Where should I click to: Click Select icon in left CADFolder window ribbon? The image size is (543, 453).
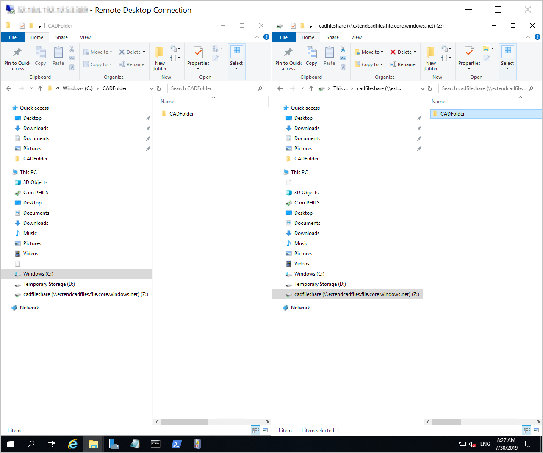[236, 51]
